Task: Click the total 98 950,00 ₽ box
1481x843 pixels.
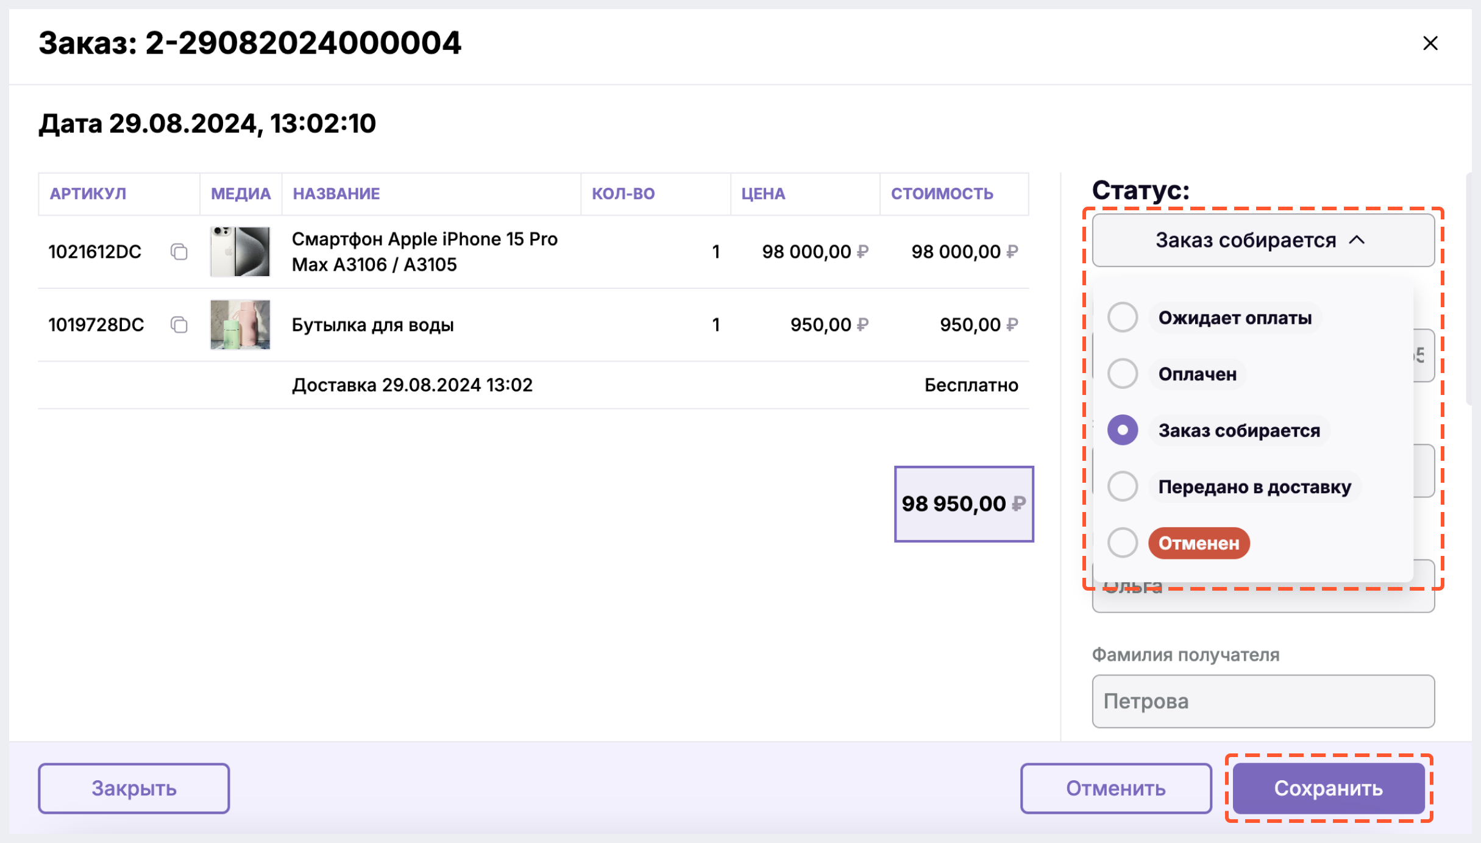Action: pos(964,503)
